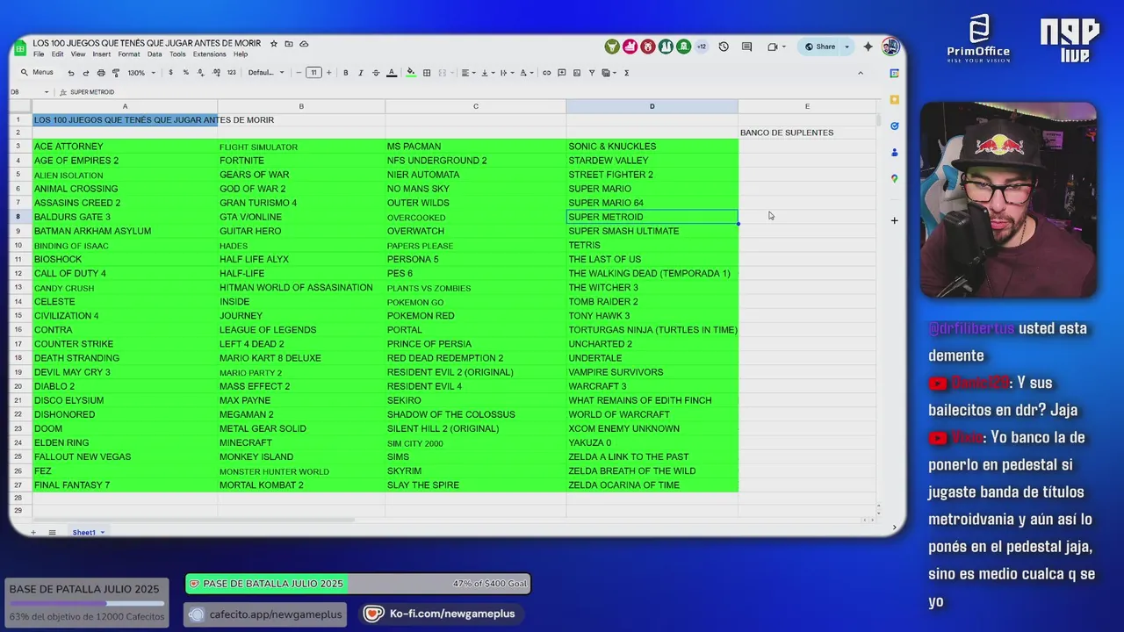Toggle bold formatting

346,73
